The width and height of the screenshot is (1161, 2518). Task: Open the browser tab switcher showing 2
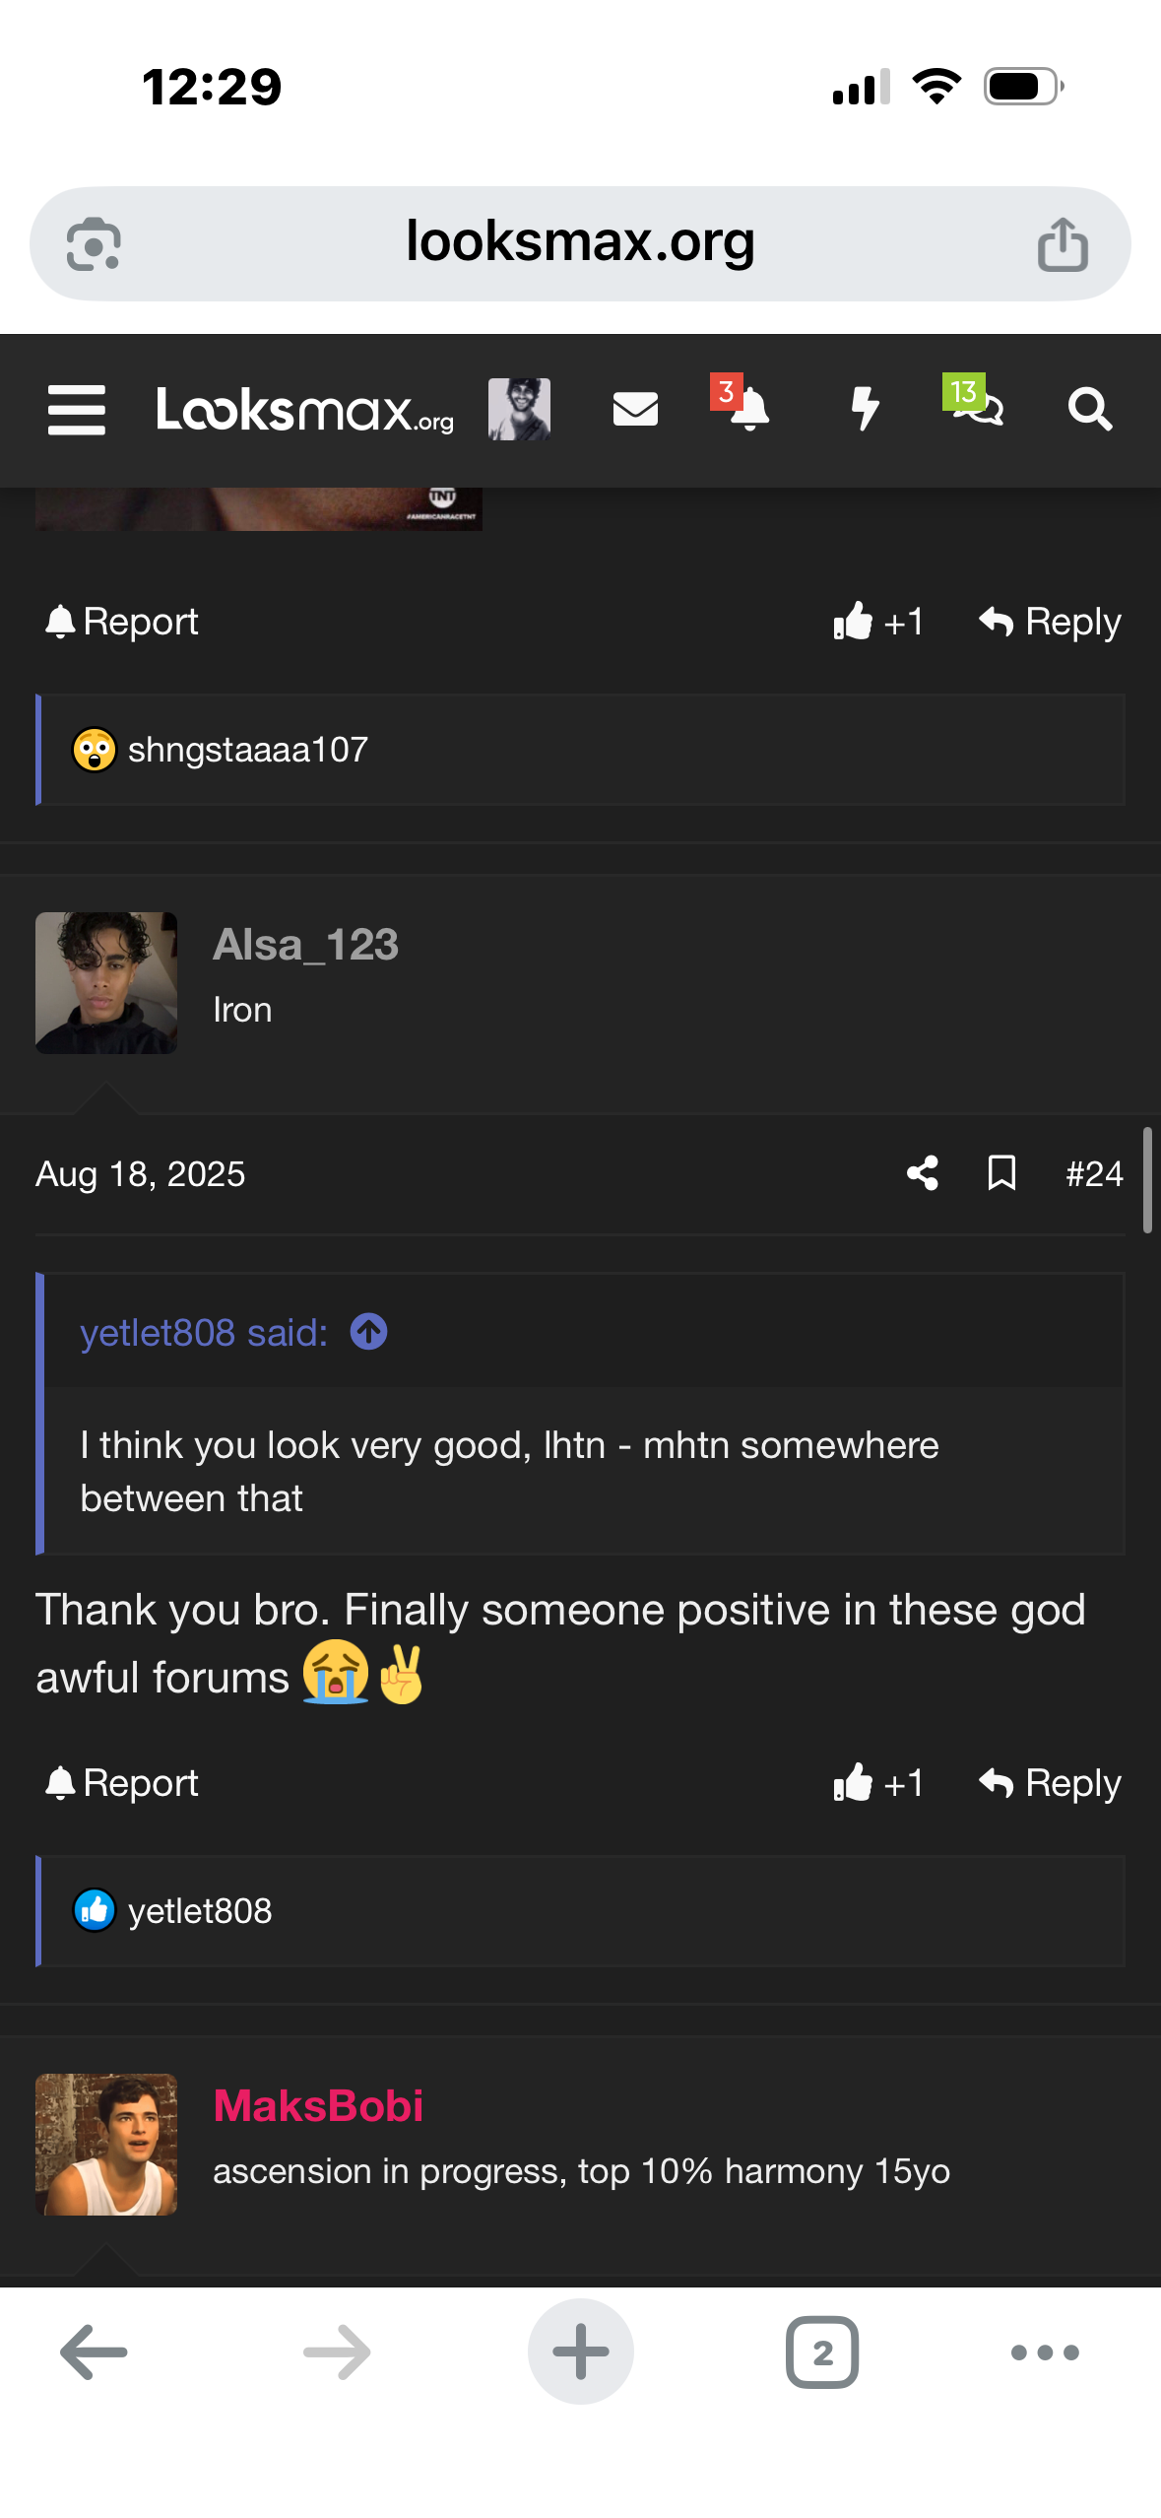[822, 2352]
